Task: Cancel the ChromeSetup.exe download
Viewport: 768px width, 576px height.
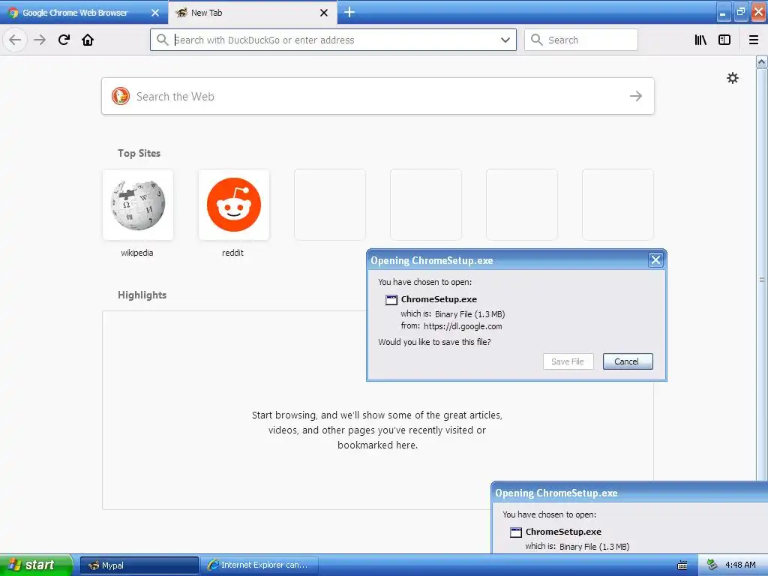Action: point(628,361)
